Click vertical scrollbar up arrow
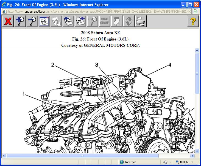 click(x=197, y=50)
